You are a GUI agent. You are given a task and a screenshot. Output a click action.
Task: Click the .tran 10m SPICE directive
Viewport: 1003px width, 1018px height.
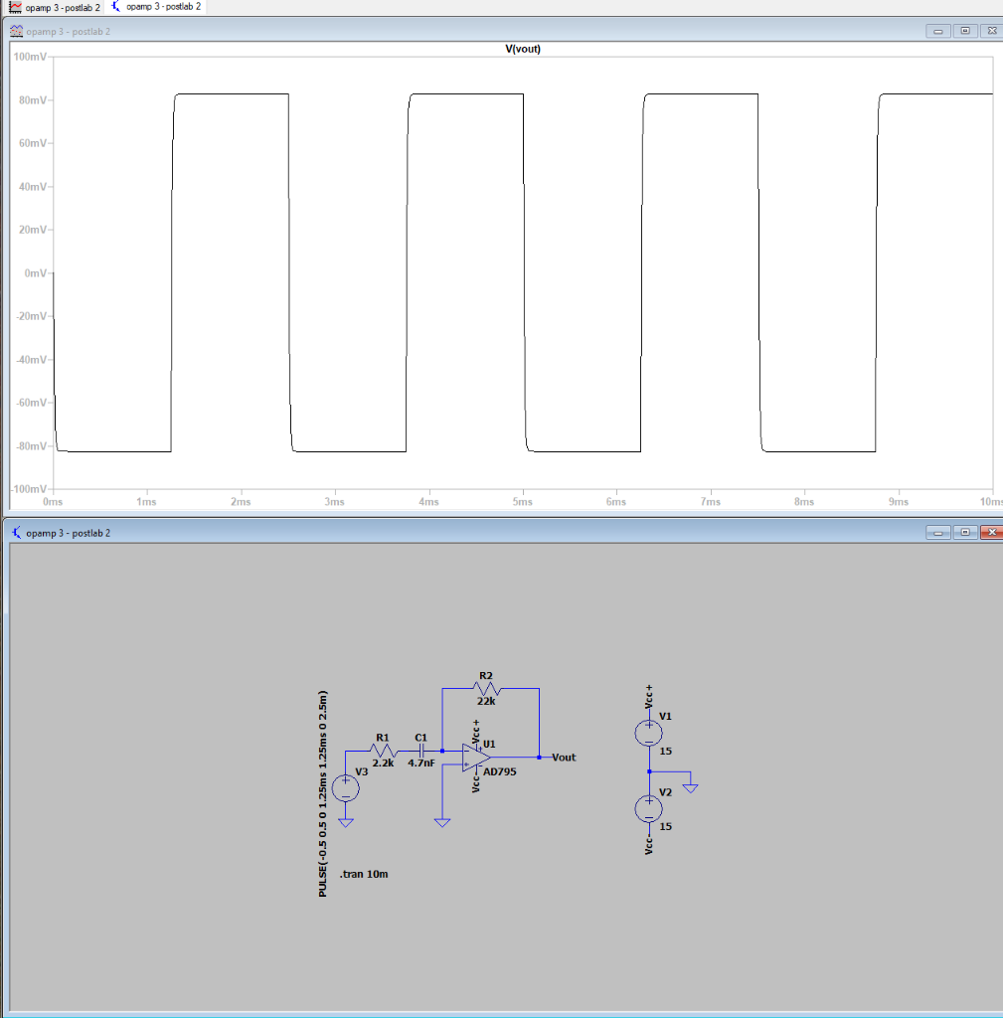365,874
